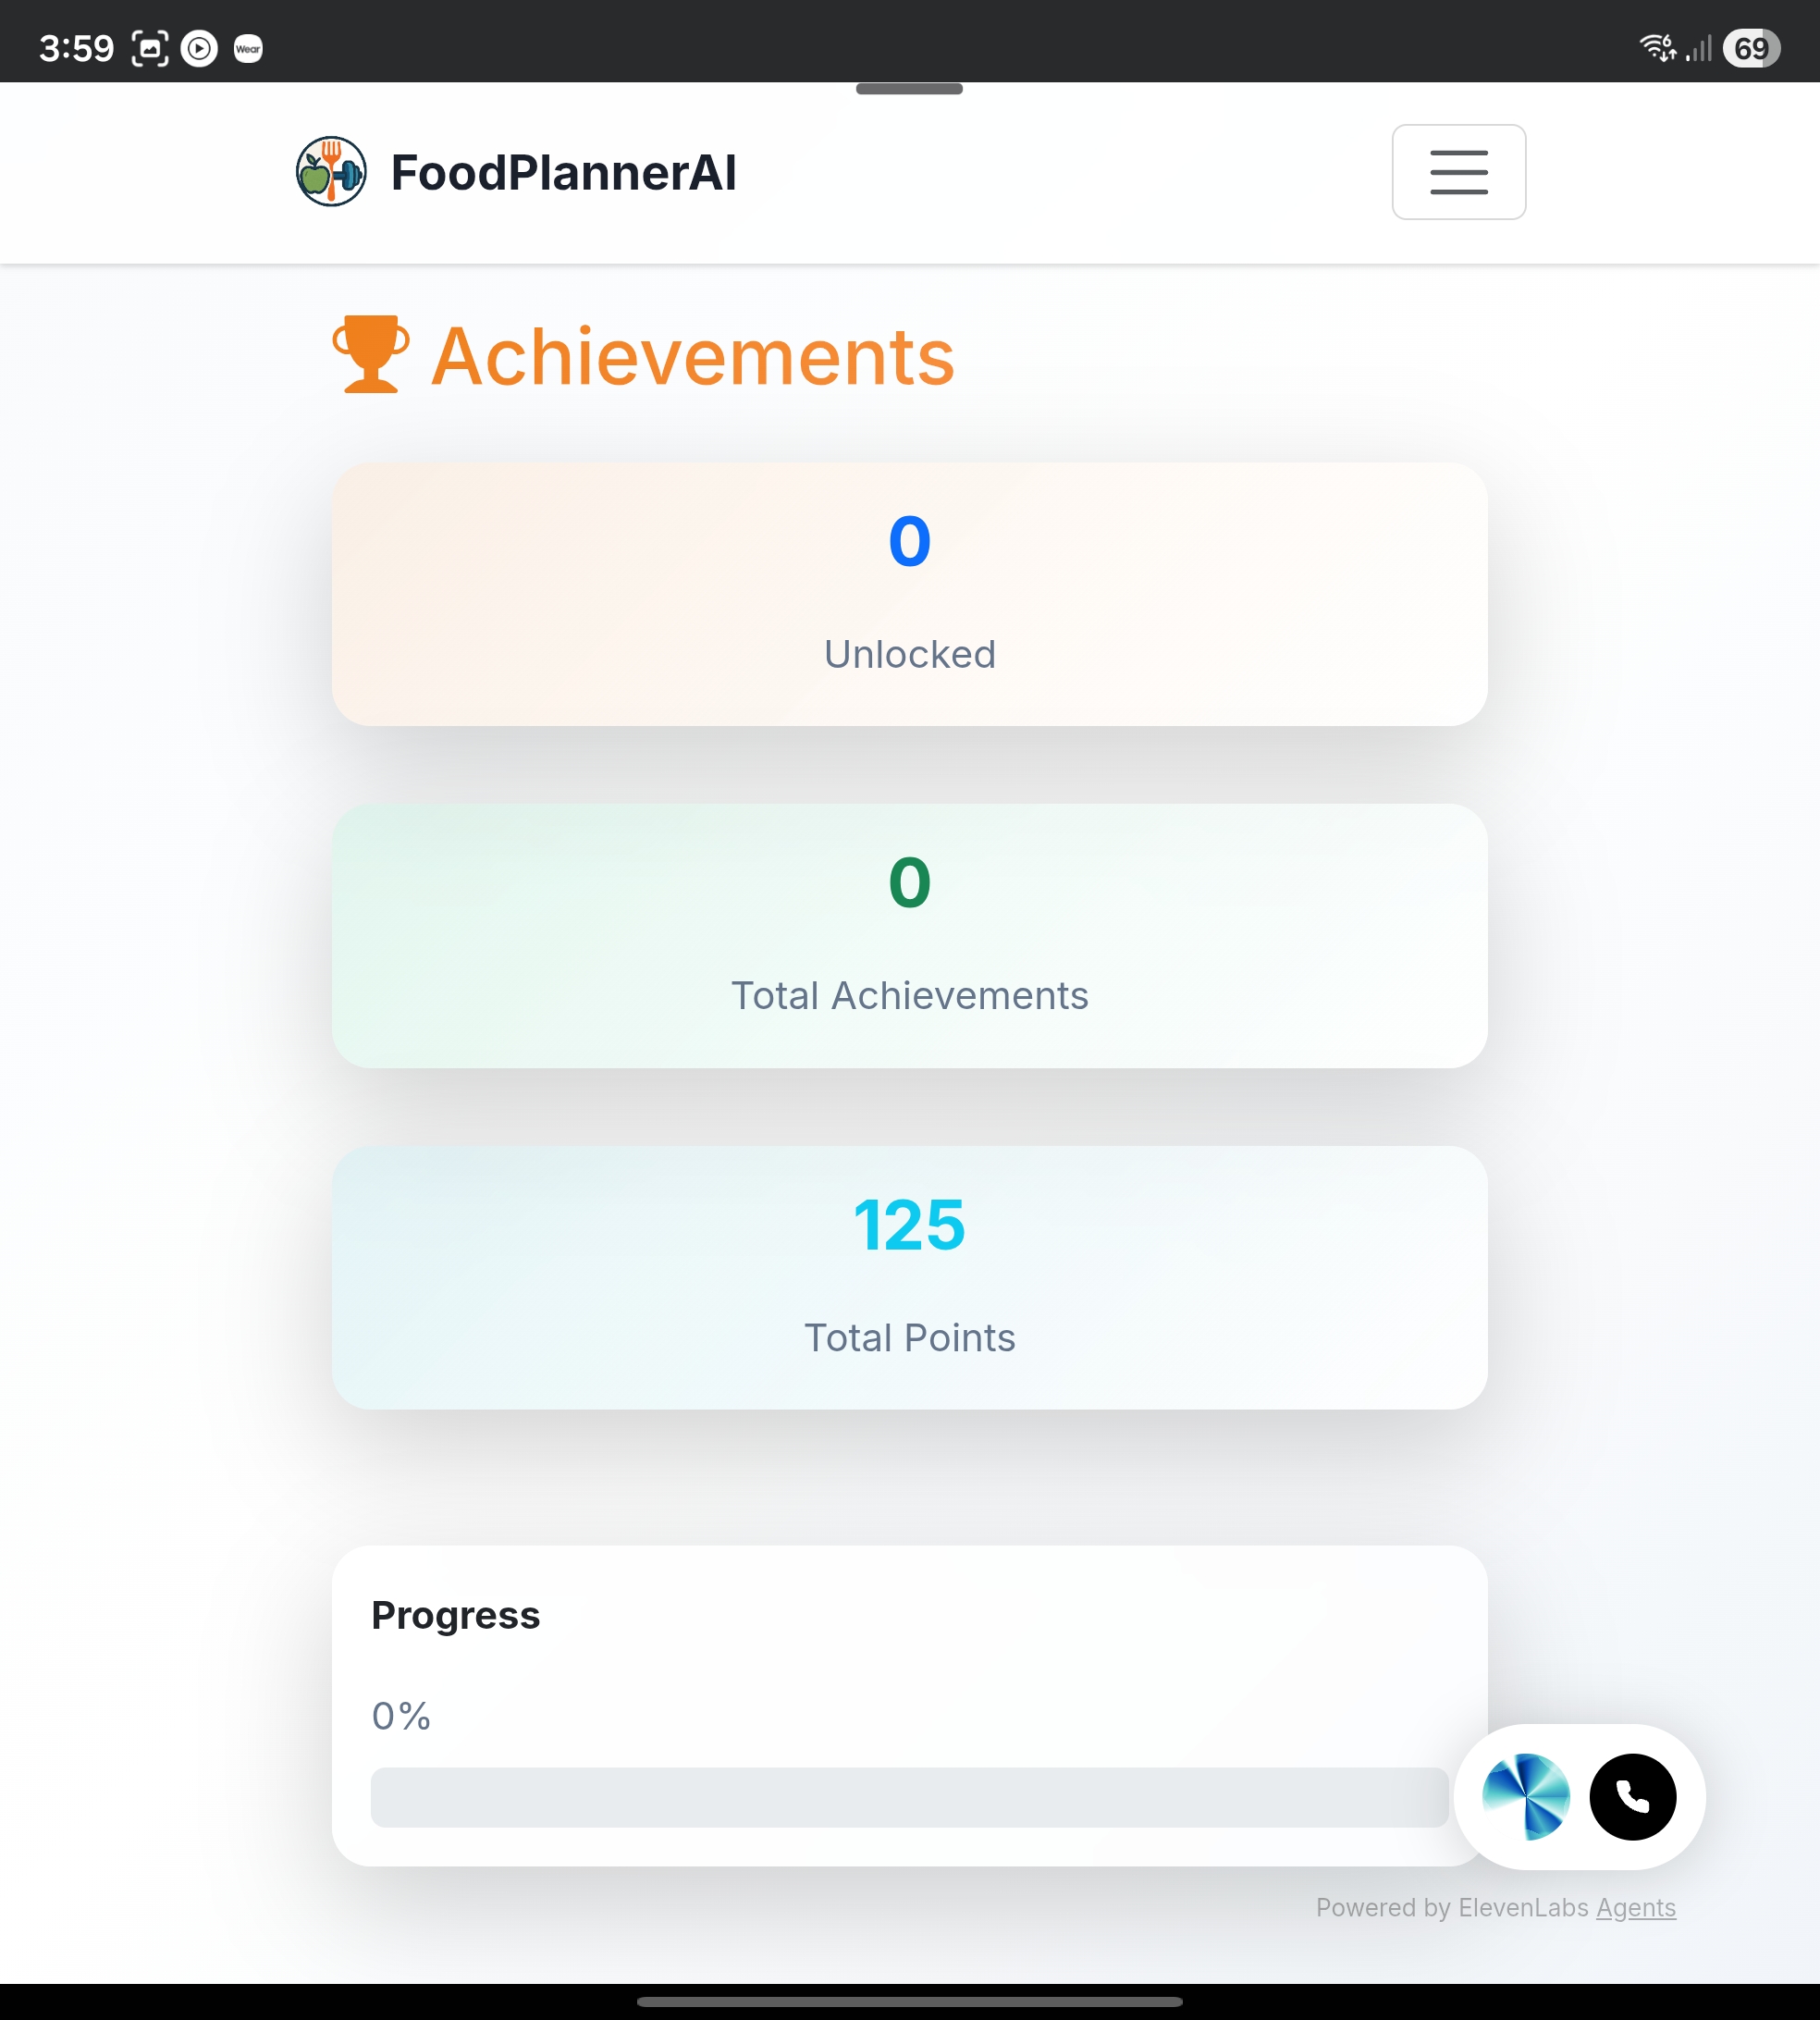Select the Total Achievements card
This screenshot has height=2020, width=1820.
(909, 937)
